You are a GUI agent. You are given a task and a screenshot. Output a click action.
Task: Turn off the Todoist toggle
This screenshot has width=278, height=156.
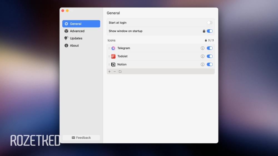coord(210,56)
